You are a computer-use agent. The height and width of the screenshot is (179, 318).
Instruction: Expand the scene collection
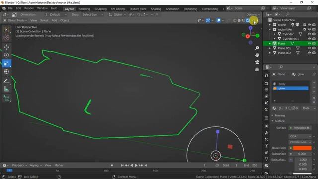pos(270,25)
